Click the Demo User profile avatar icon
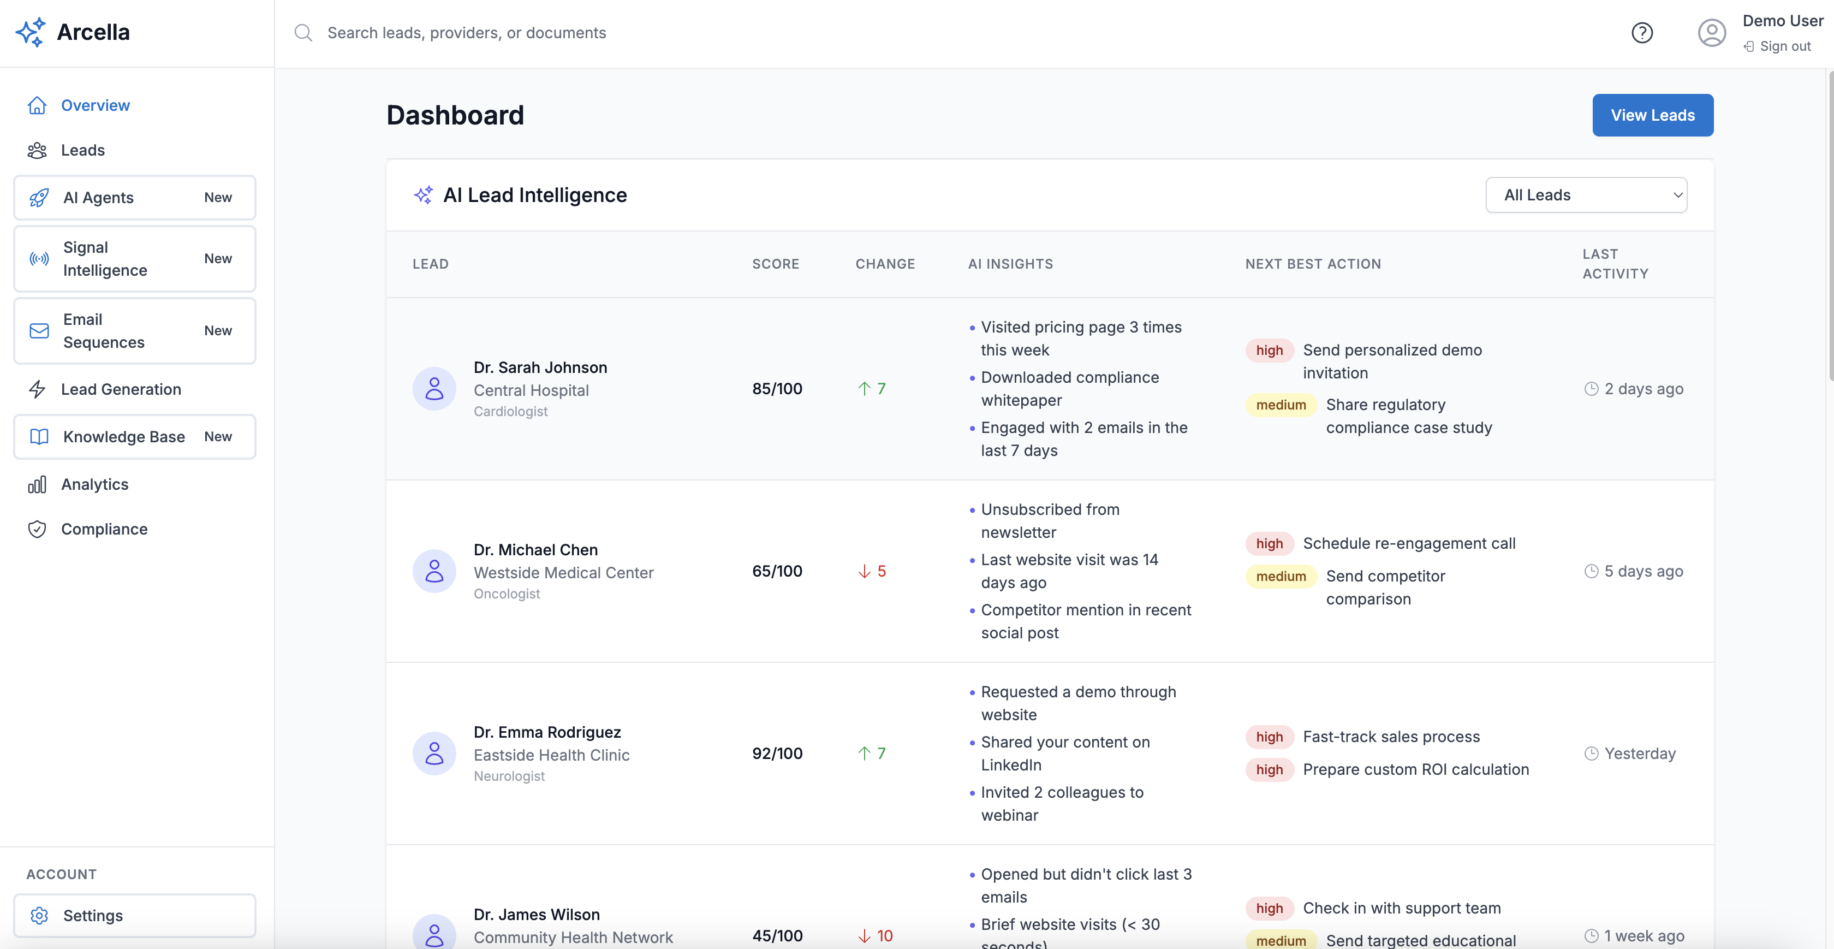Screen dimensions: 1834x949 [1712, 33]
